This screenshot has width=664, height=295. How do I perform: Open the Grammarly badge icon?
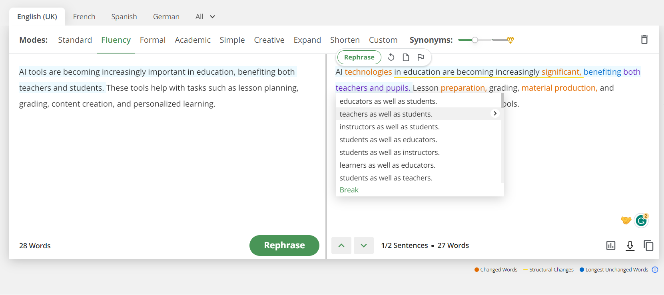(x=641, y=220)
